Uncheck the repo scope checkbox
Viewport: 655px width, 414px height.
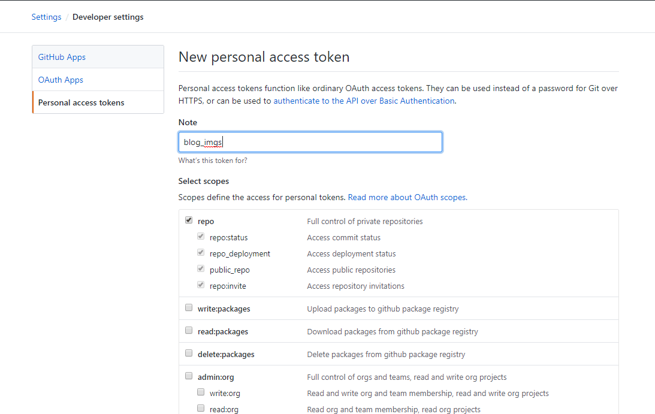pos(189,219)
